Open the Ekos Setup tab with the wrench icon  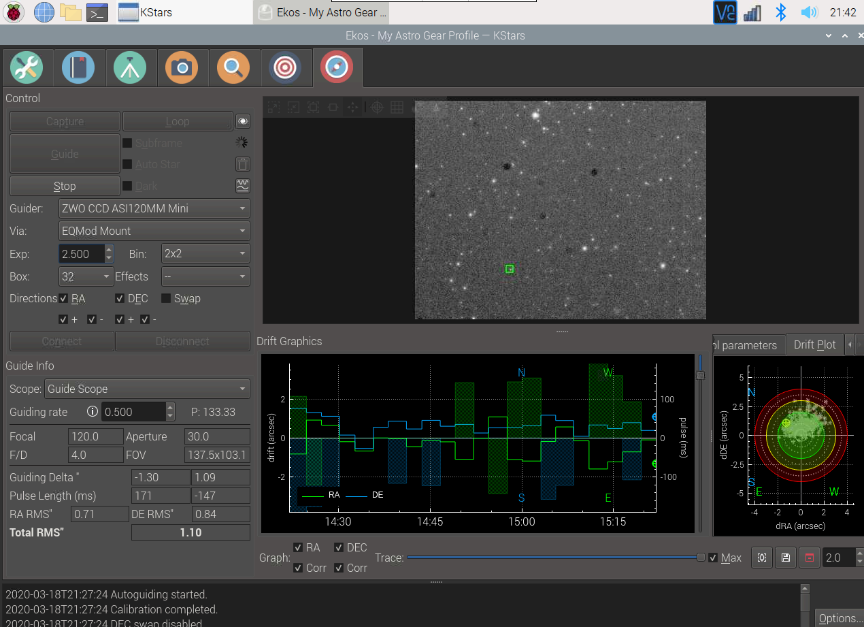tap(27, 68)
